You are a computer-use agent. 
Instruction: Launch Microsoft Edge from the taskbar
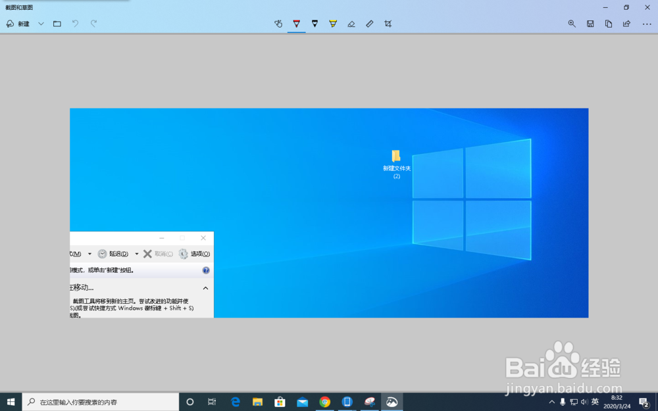(x=235, y=402)
